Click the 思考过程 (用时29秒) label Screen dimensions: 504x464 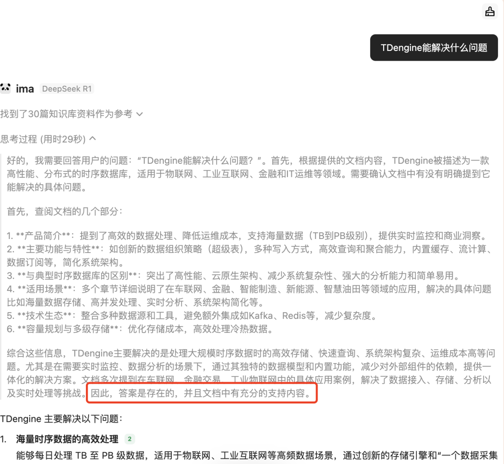point(43,139)
